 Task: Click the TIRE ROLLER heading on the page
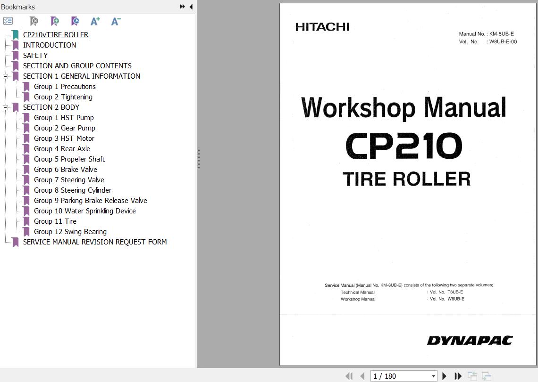click(x=407, y=179)
